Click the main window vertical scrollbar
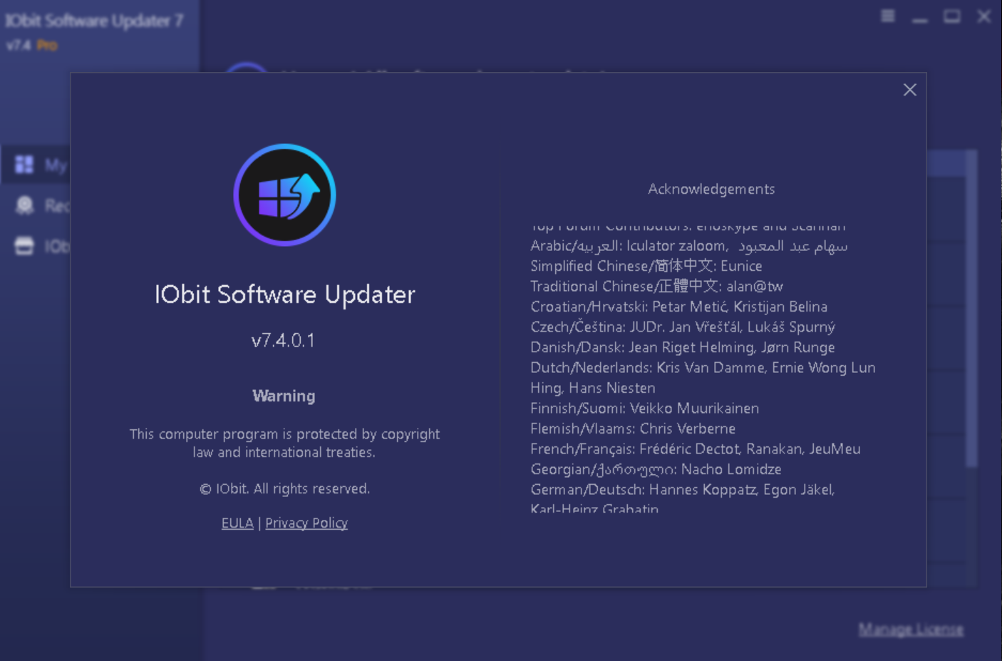Screen dimensions: 1002x661 (x=972, y=308)
